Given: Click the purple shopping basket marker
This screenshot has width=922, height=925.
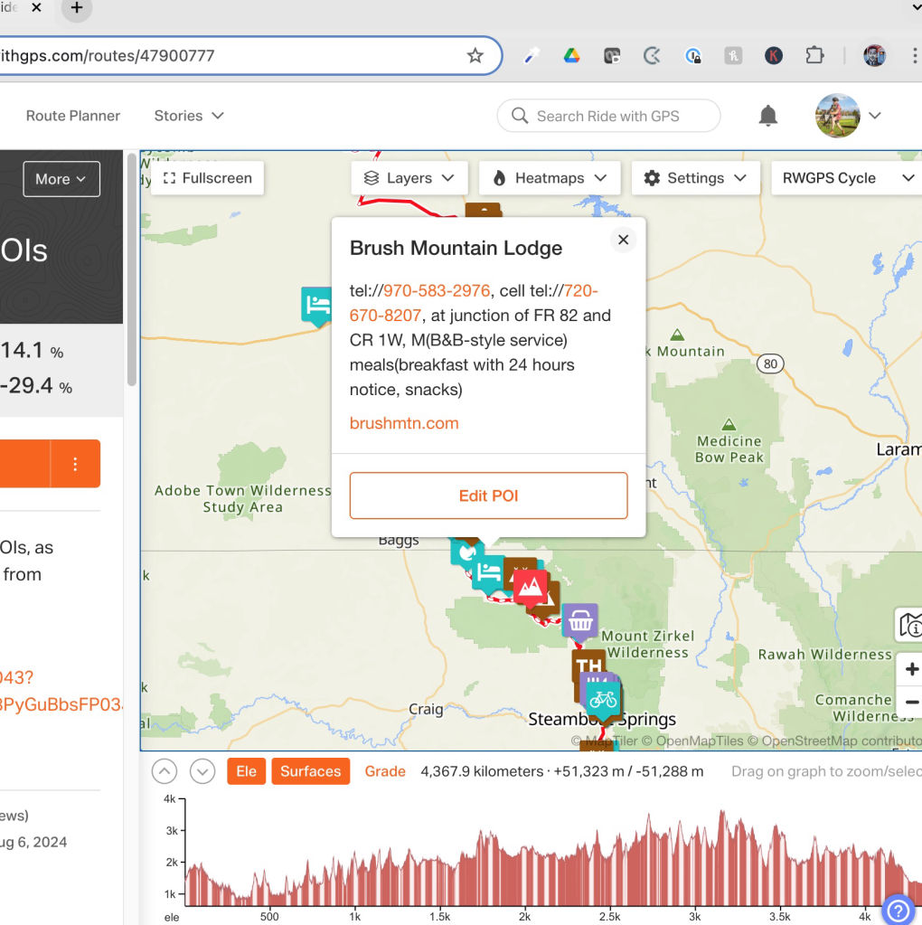Looking at the screenshot, I should click(x=579, y=621).
